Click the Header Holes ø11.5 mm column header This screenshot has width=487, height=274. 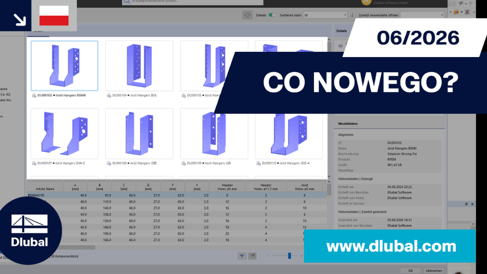(x=266, y=187)
